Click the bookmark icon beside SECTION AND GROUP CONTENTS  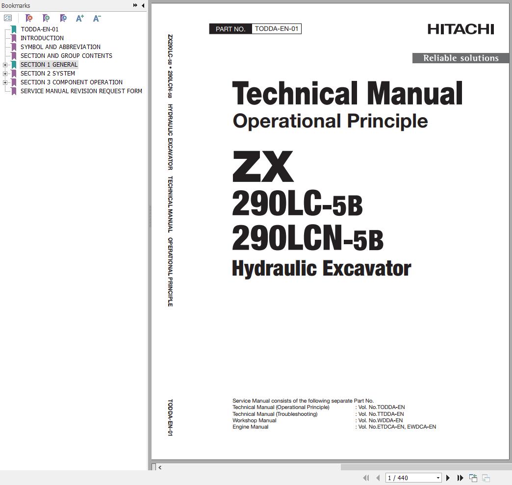(14, 56)
